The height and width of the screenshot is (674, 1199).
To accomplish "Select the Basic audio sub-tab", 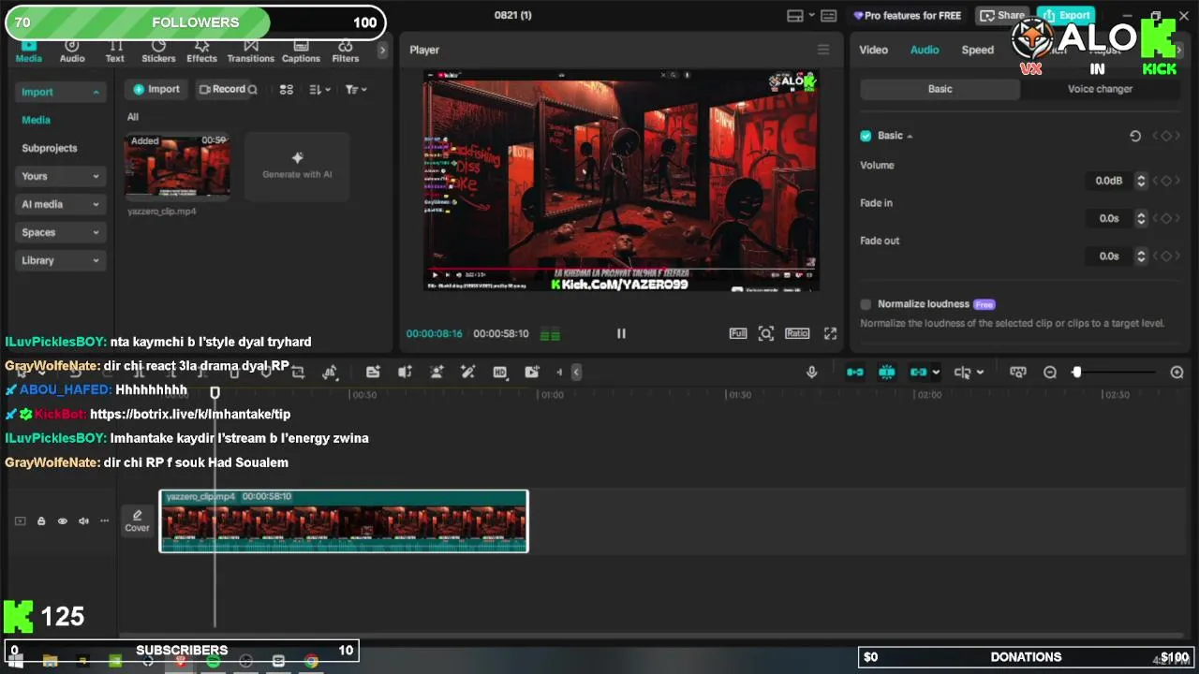I will coord(940,89).
